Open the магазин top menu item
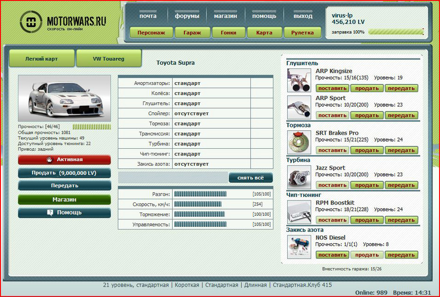Screen dimensions: 440x297 (x=225, y=16)
